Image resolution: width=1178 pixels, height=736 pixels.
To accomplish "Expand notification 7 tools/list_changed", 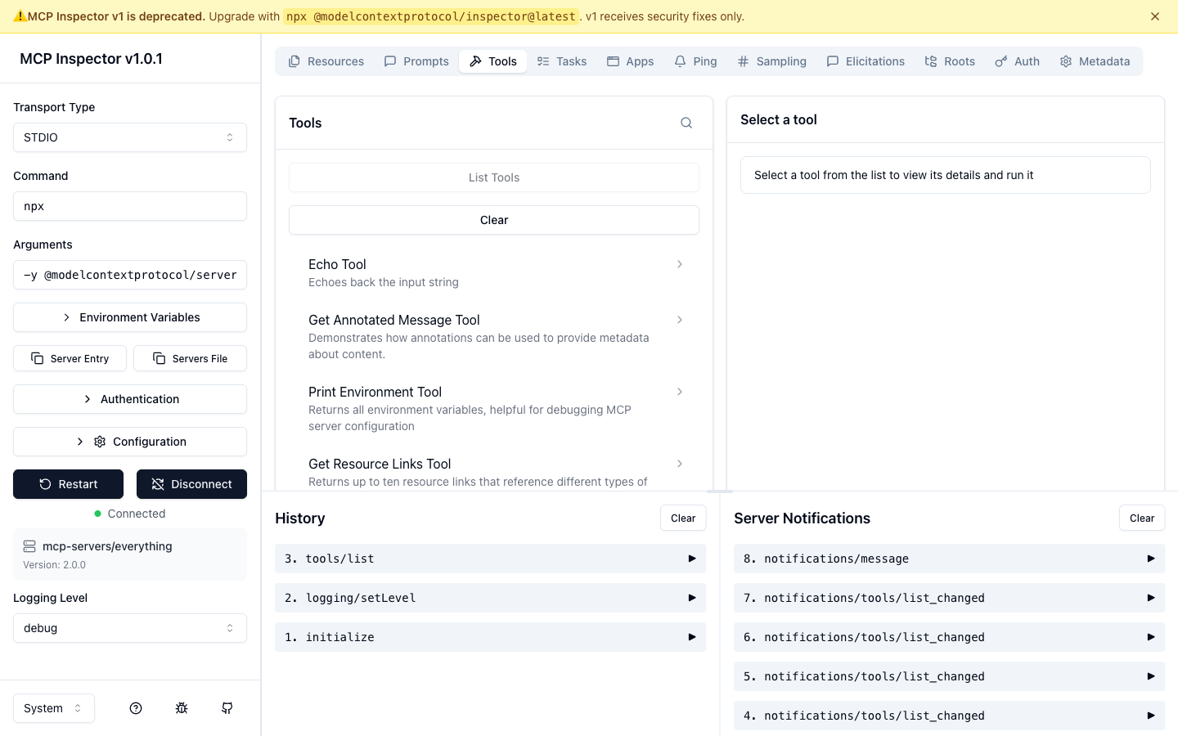I will pyautogui.click(x=950, y=598).
